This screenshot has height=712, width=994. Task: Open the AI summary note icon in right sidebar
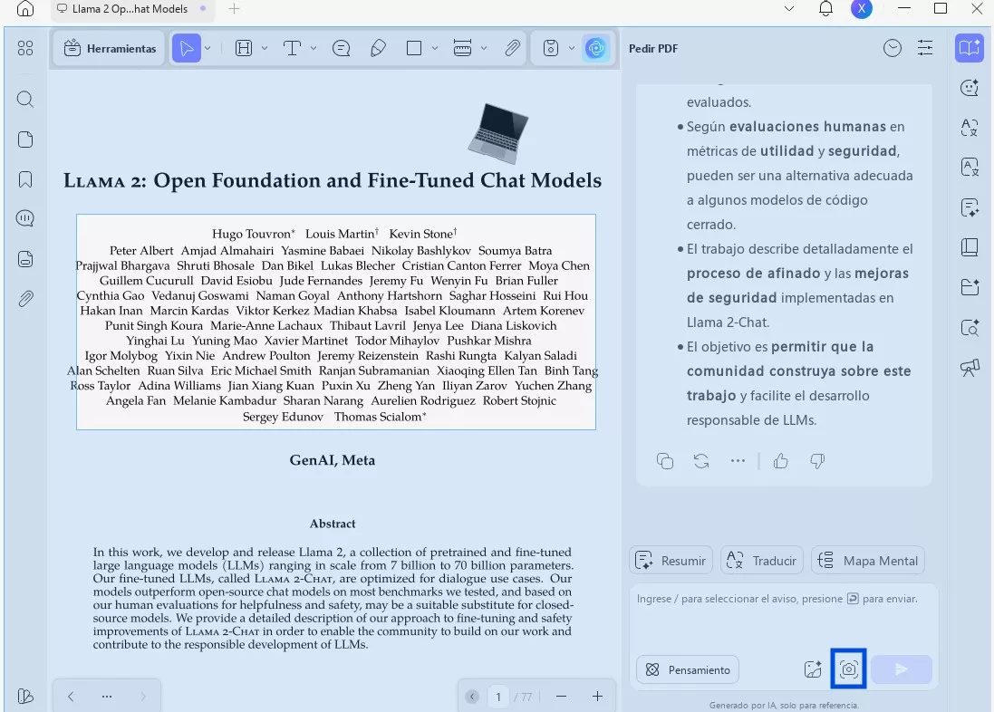970,207
